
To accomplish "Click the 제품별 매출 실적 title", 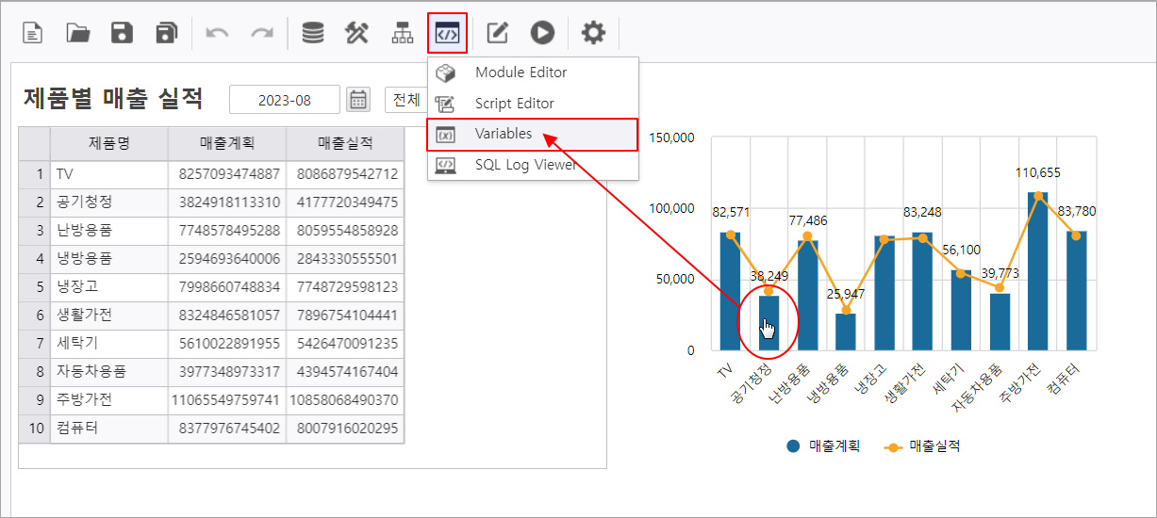I will click(113, 98).
